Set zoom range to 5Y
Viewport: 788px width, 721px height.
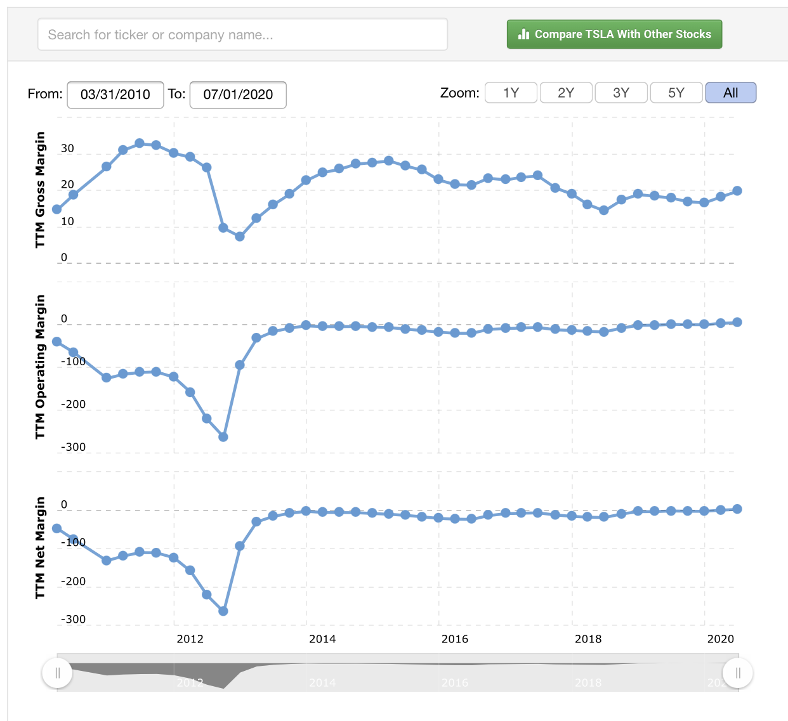tap(676, 93)
